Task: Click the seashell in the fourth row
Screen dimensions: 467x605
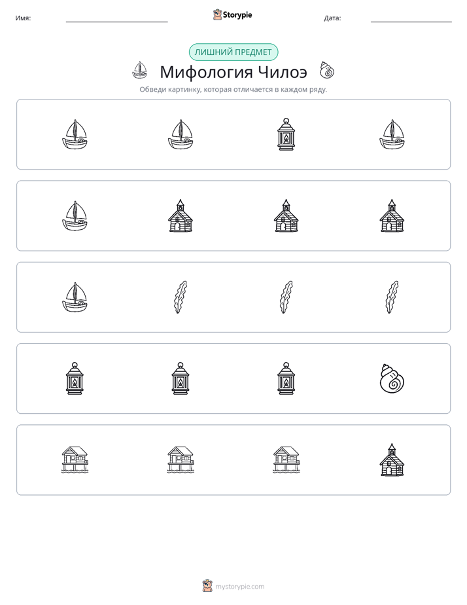Action: (392, 378)
